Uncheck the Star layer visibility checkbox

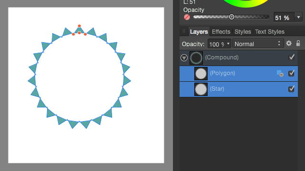click(291, 89)
